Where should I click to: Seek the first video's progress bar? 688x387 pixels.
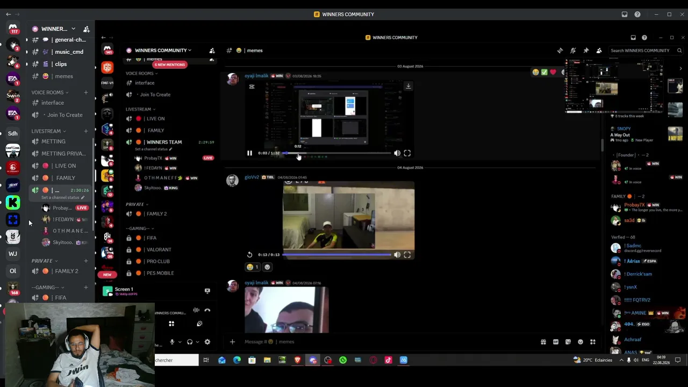pyautogui.click(x=337, y=153)
